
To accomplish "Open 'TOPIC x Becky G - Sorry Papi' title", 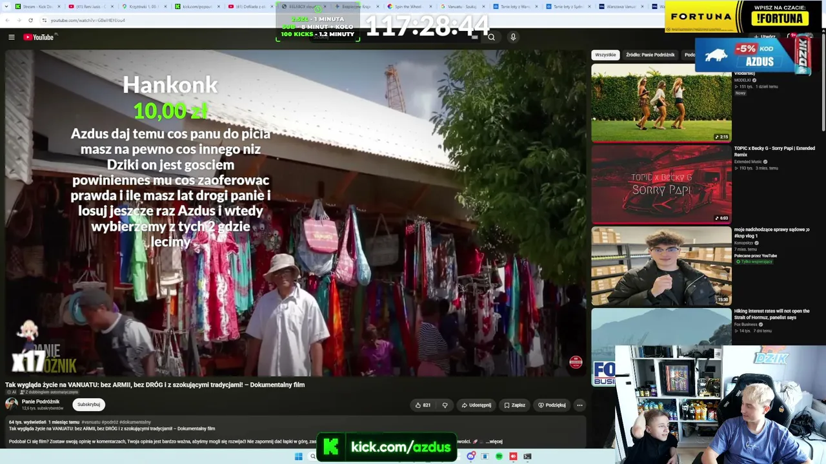I will pyautogui.click(x=774, y=151).
